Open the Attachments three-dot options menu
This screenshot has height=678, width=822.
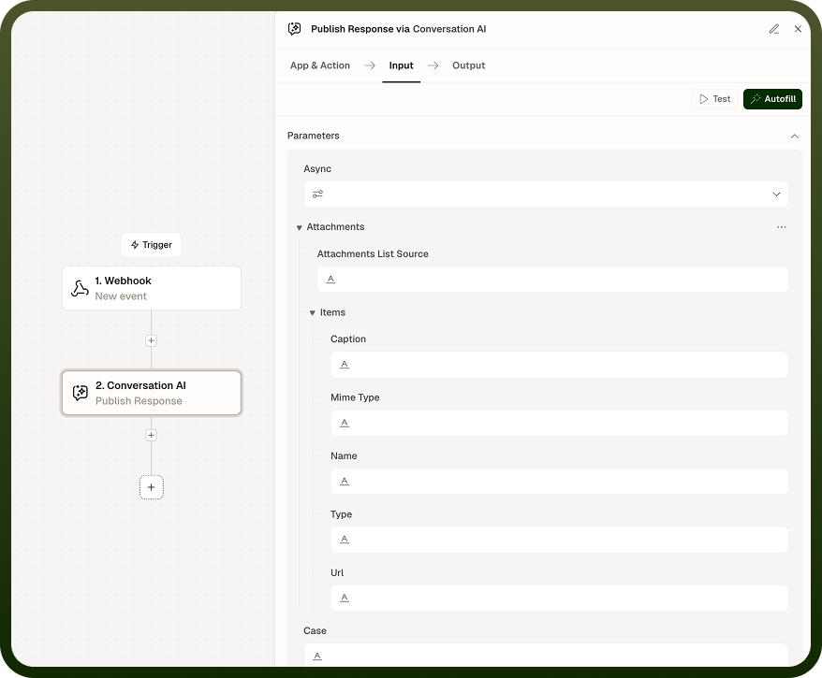point(781,227)
